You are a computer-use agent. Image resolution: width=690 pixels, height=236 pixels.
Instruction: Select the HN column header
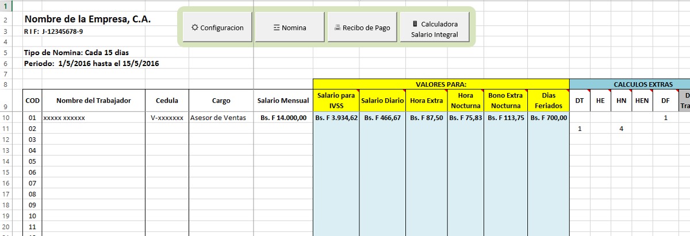621,100
